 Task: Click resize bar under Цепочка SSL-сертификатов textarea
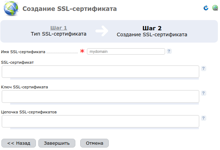[105, 129]
